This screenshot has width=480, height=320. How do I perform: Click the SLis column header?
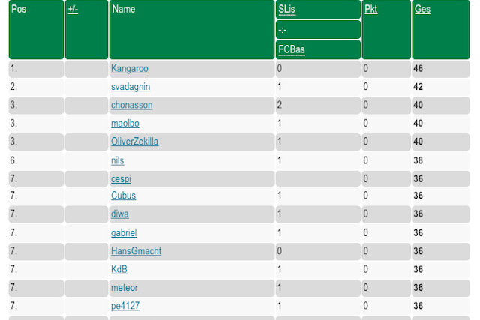point(286,10)
